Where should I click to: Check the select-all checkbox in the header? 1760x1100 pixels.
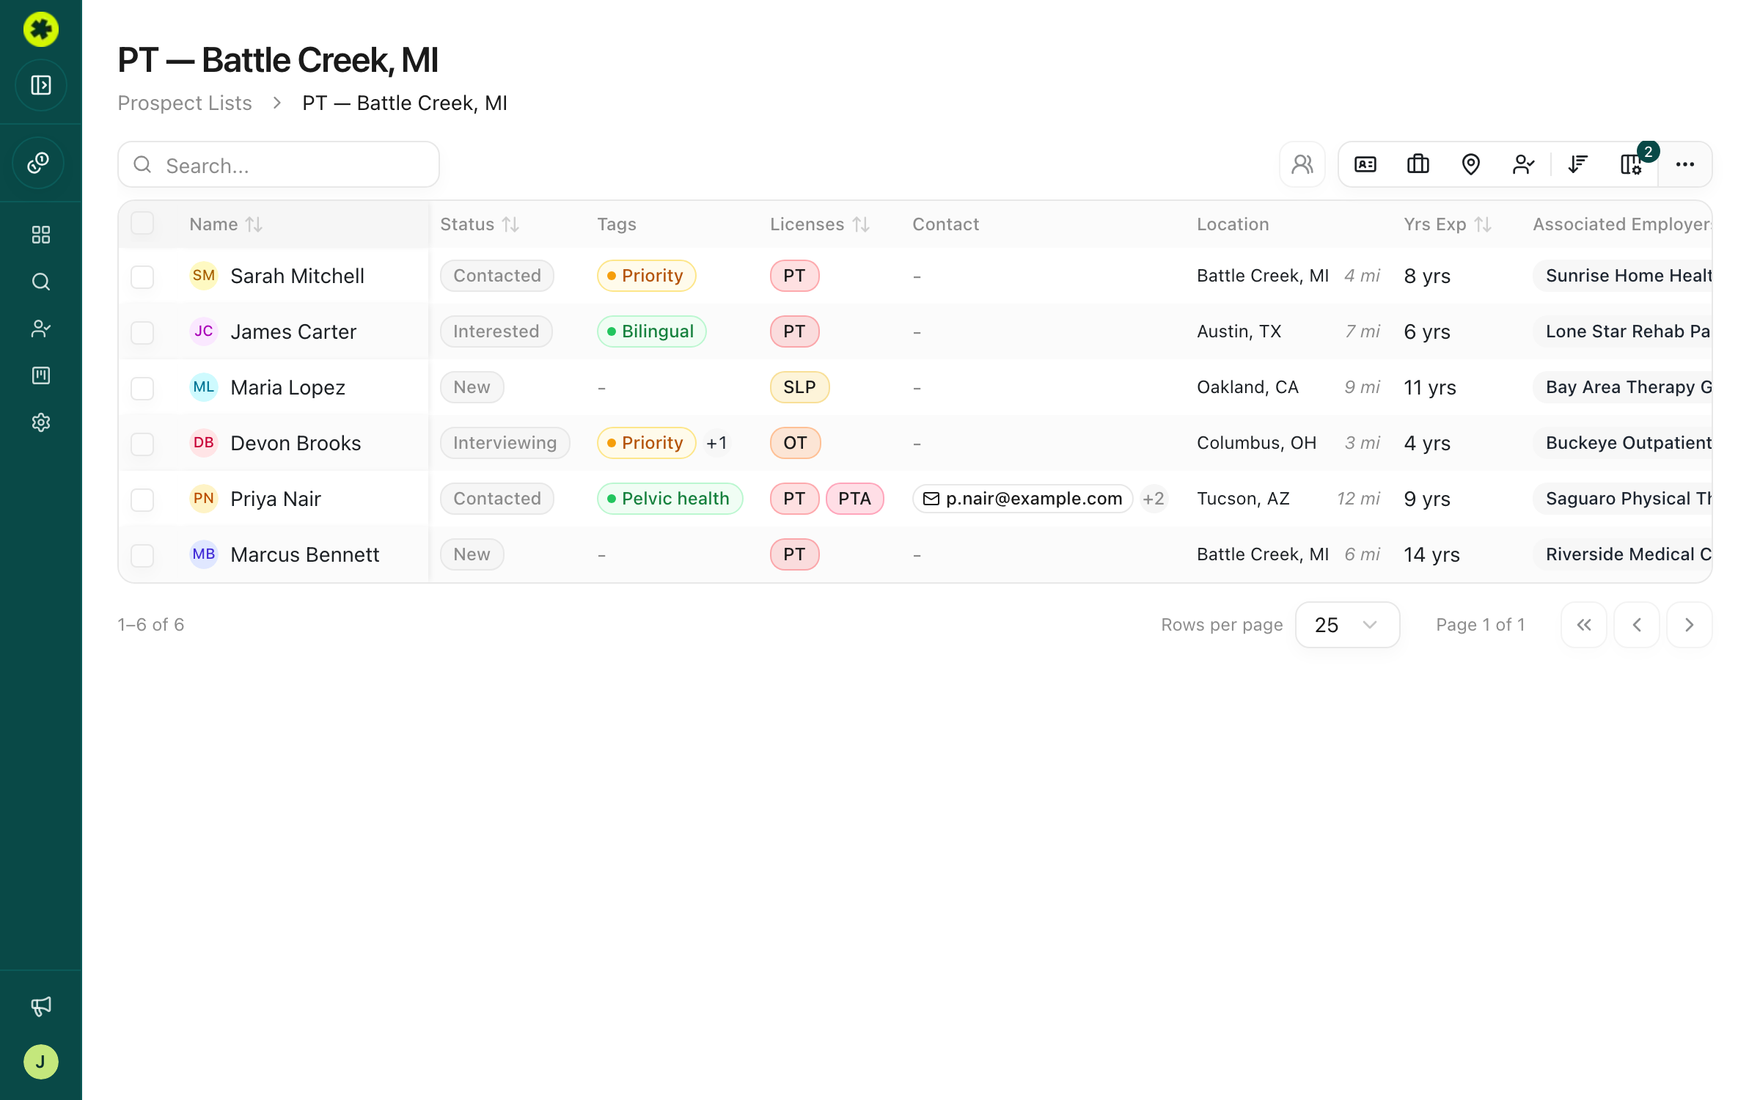pos(142,223)
